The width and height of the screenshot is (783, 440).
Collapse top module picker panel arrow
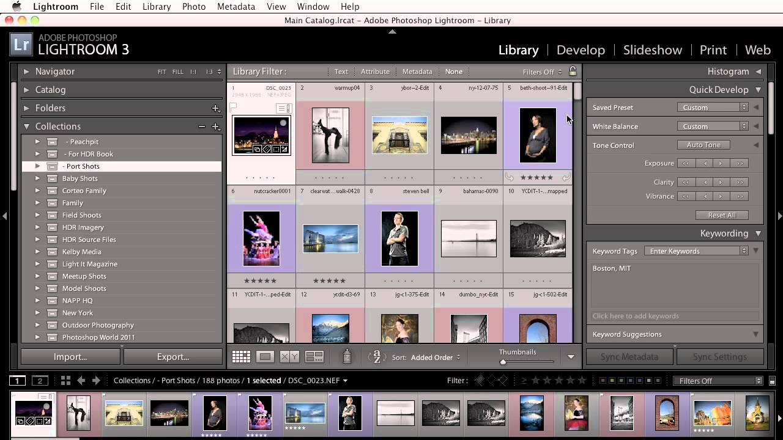tap(392, 31)
